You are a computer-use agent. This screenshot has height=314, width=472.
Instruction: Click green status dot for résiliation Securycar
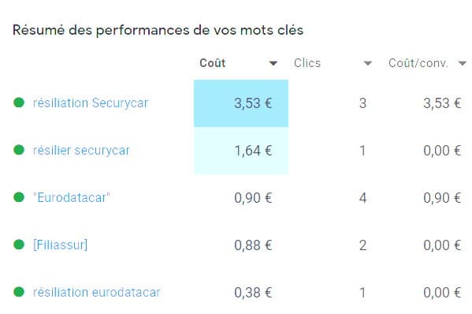click(x=19, y=103)
